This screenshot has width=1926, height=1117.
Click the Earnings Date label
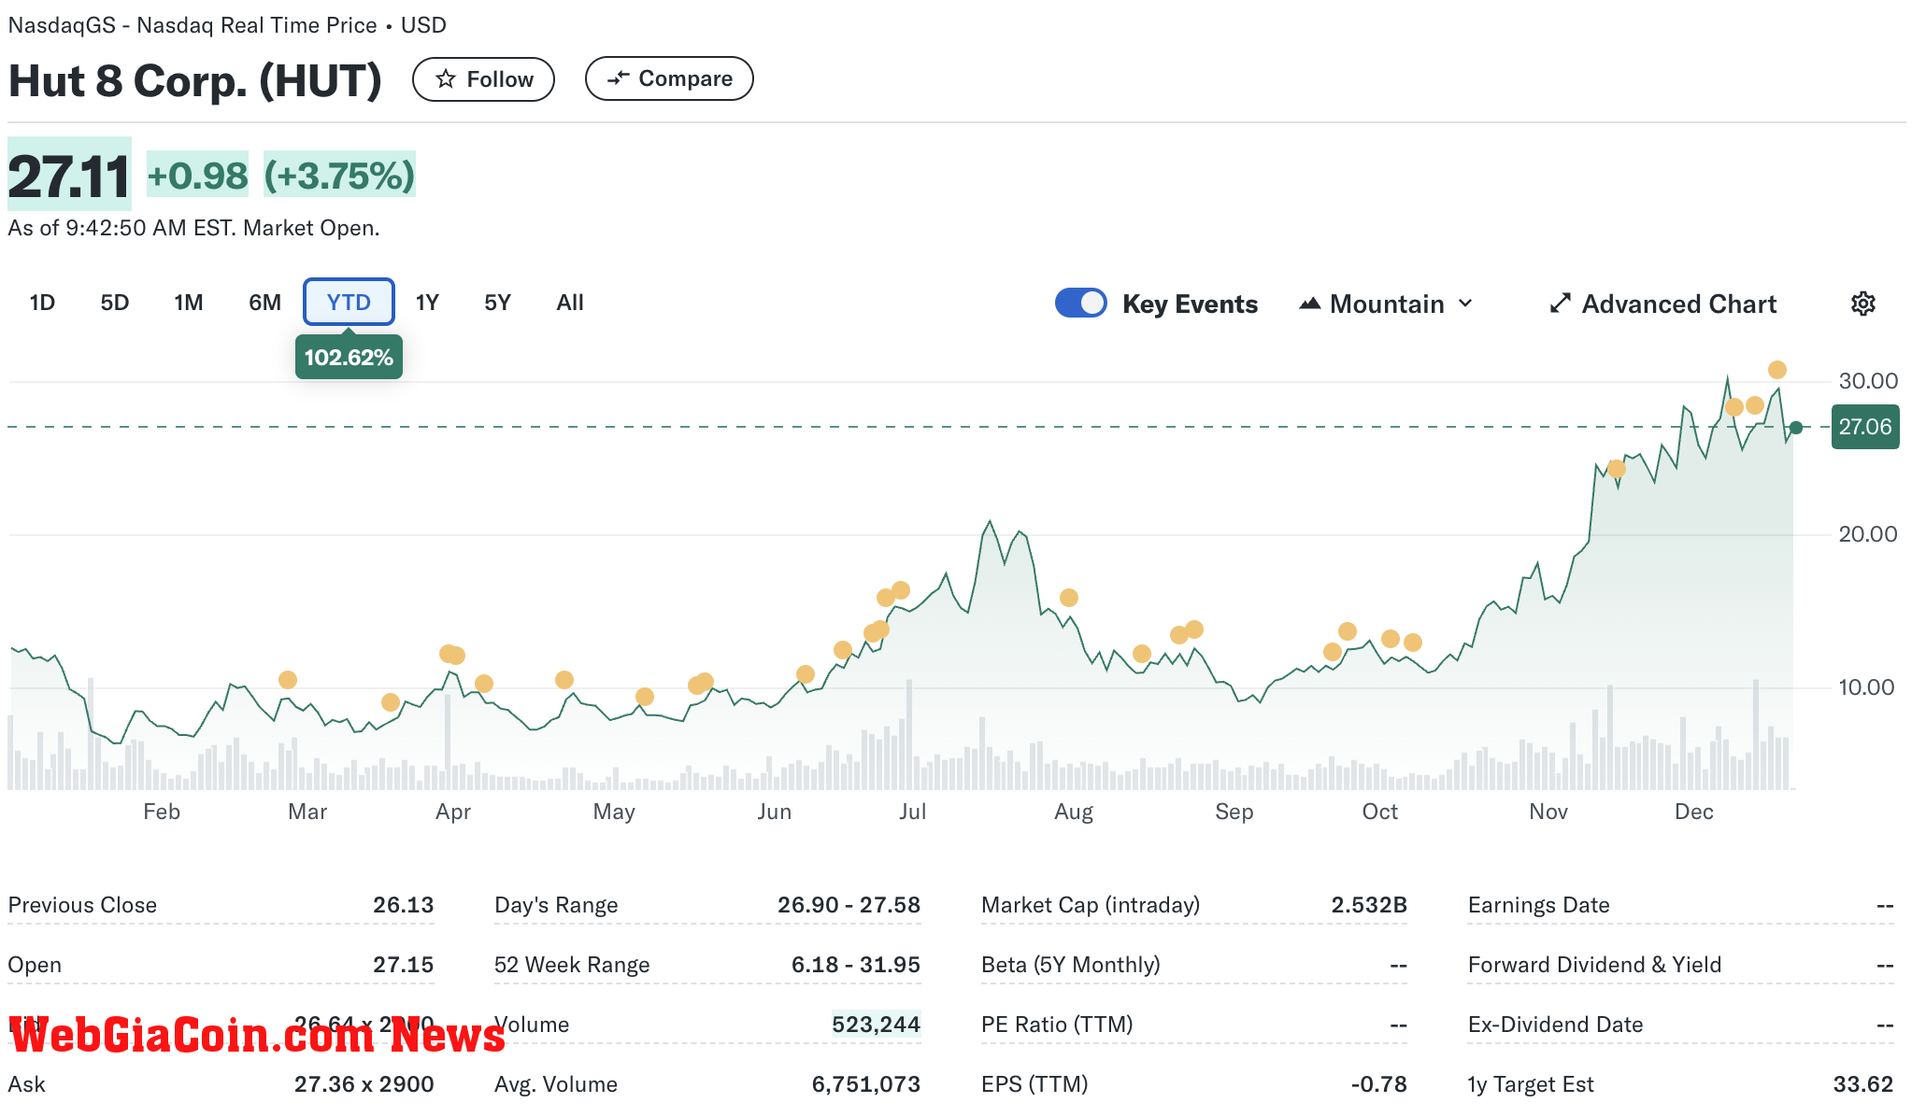click(x=1539, y=905)
